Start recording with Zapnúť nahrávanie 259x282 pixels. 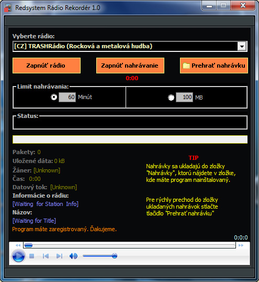130,66
